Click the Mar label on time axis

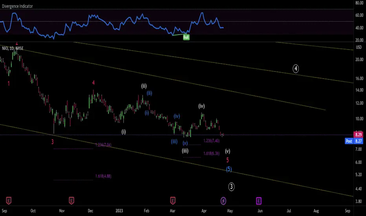172,211
